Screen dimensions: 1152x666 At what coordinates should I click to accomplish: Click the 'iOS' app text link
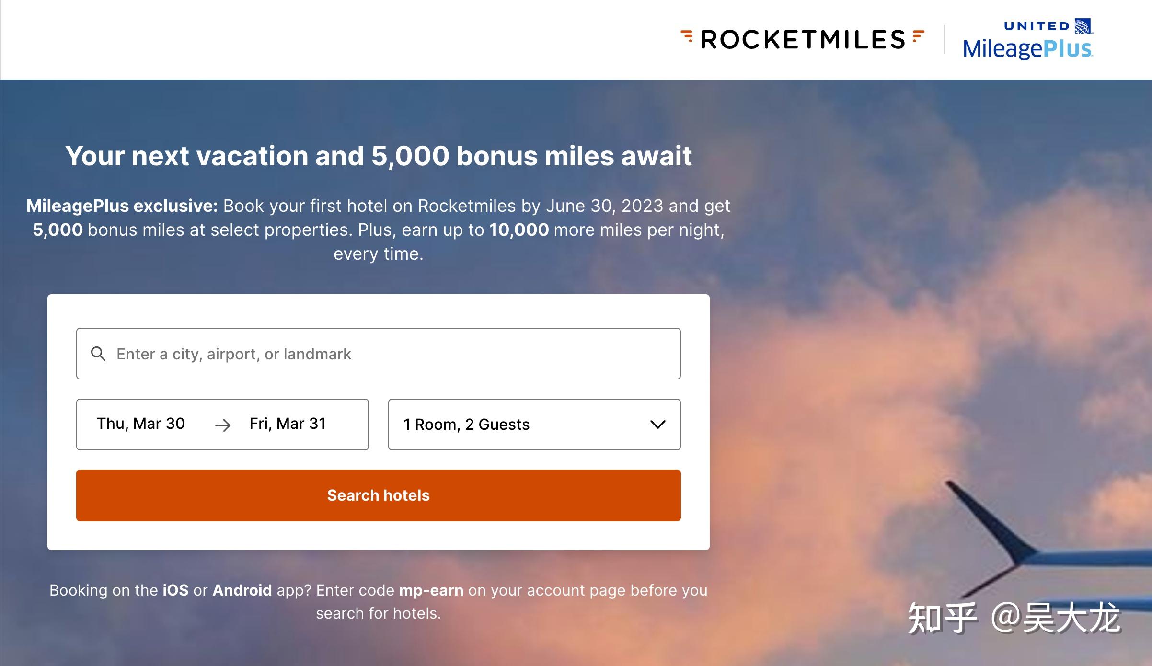(175, 590)
